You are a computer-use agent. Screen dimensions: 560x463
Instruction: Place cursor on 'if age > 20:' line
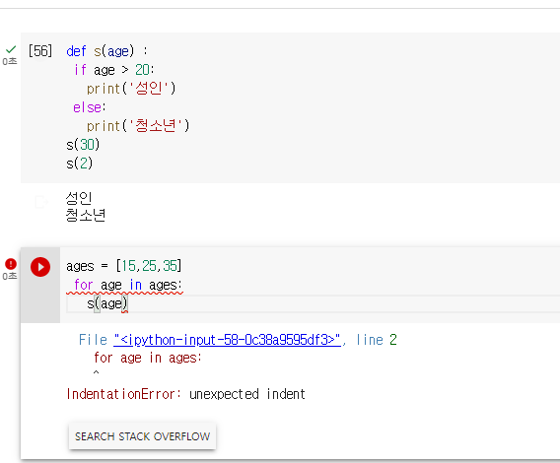(114, 70)
